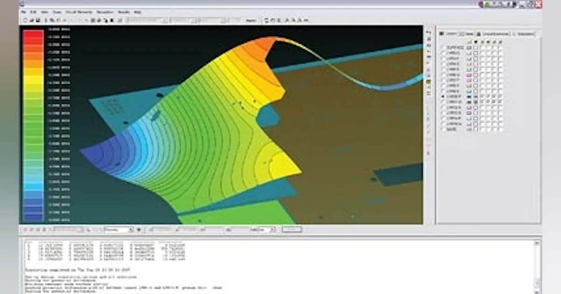This screenshot has height=294, width=561.
Task: Select the radio button for the active highlighted layer
Action: pos(443,97)
